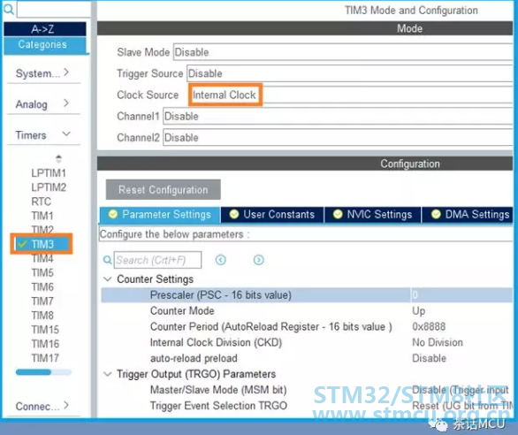Click the next search result arrow
This screenshot has height=435, width=518.
259,260
